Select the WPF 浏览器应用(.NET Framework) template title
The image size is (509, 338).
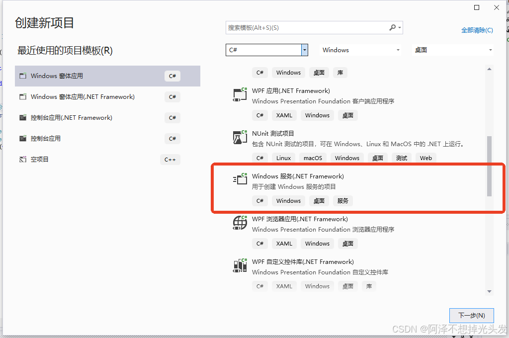pos(300,219)
